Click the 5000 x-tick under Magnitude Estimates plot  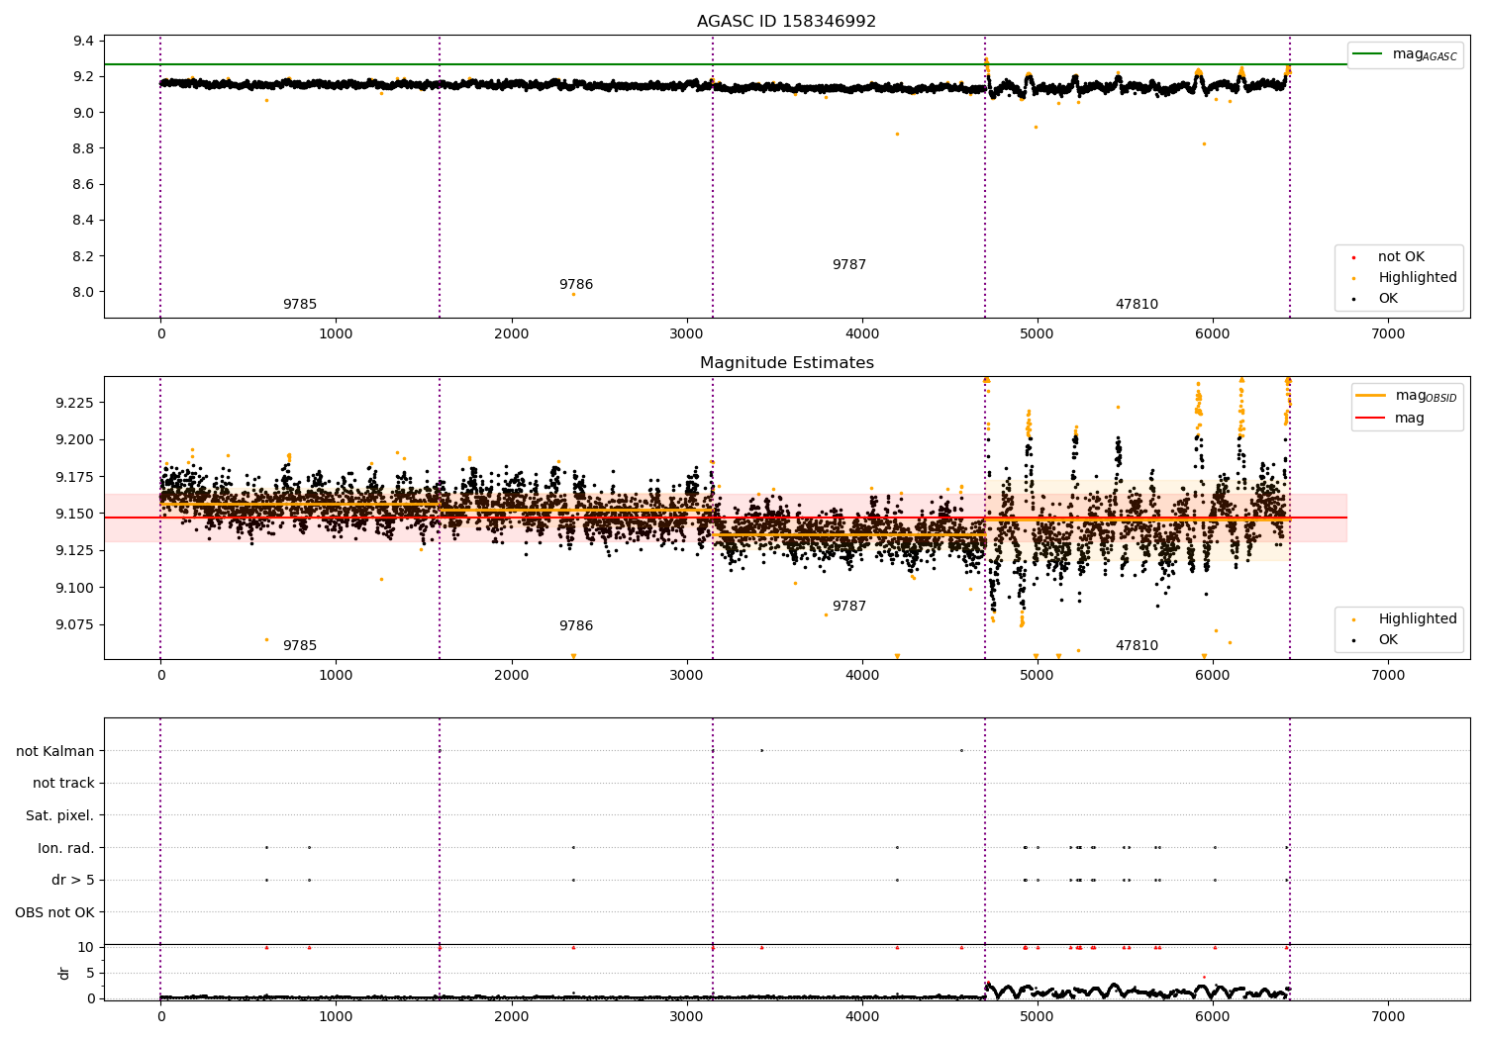[x=1038, y=676]
